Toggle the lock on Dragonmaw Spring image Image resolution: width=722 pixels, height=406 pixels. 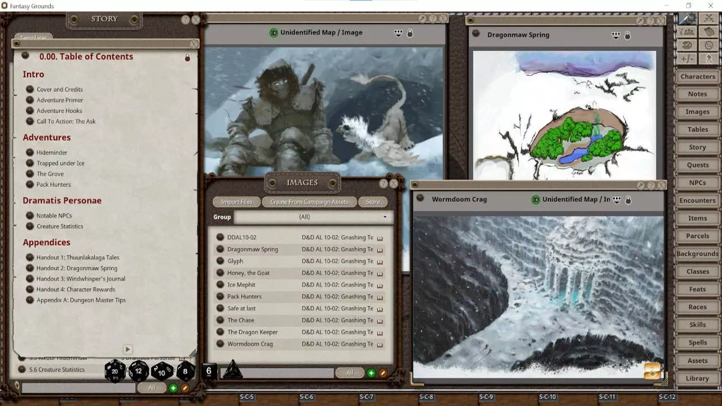coord(627,35)
